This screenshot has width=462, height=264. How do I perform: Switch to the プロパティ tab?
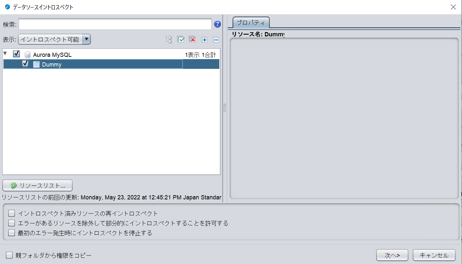[251, 23]
